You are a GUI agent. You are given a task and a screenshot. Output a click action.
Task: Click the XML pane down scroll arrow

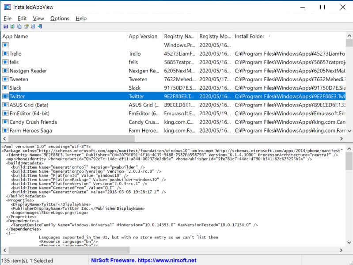point(349,242)
